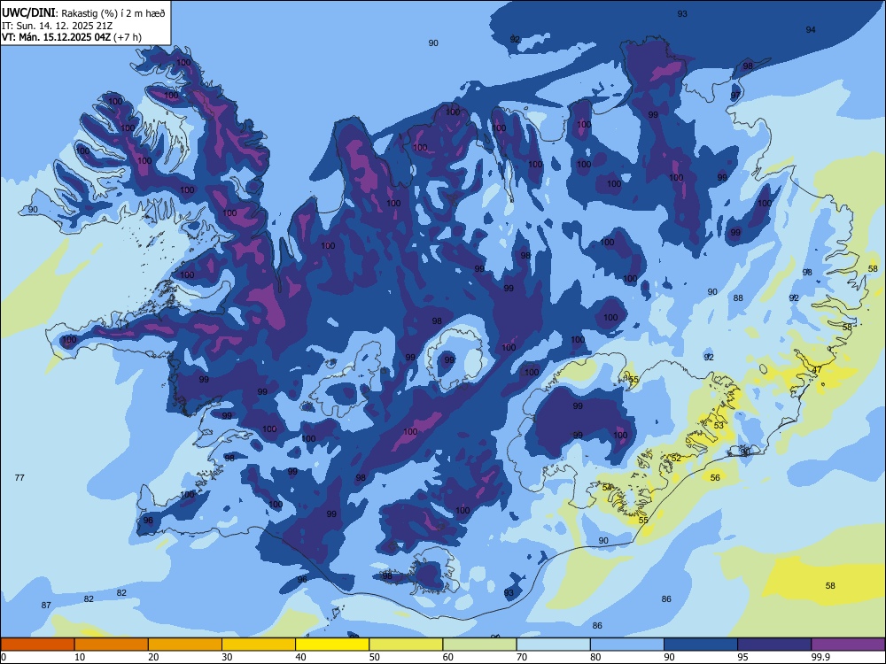886x664 pixels.
Task: Select the amber 30–40 legend swatch
Action: point(259,645)
